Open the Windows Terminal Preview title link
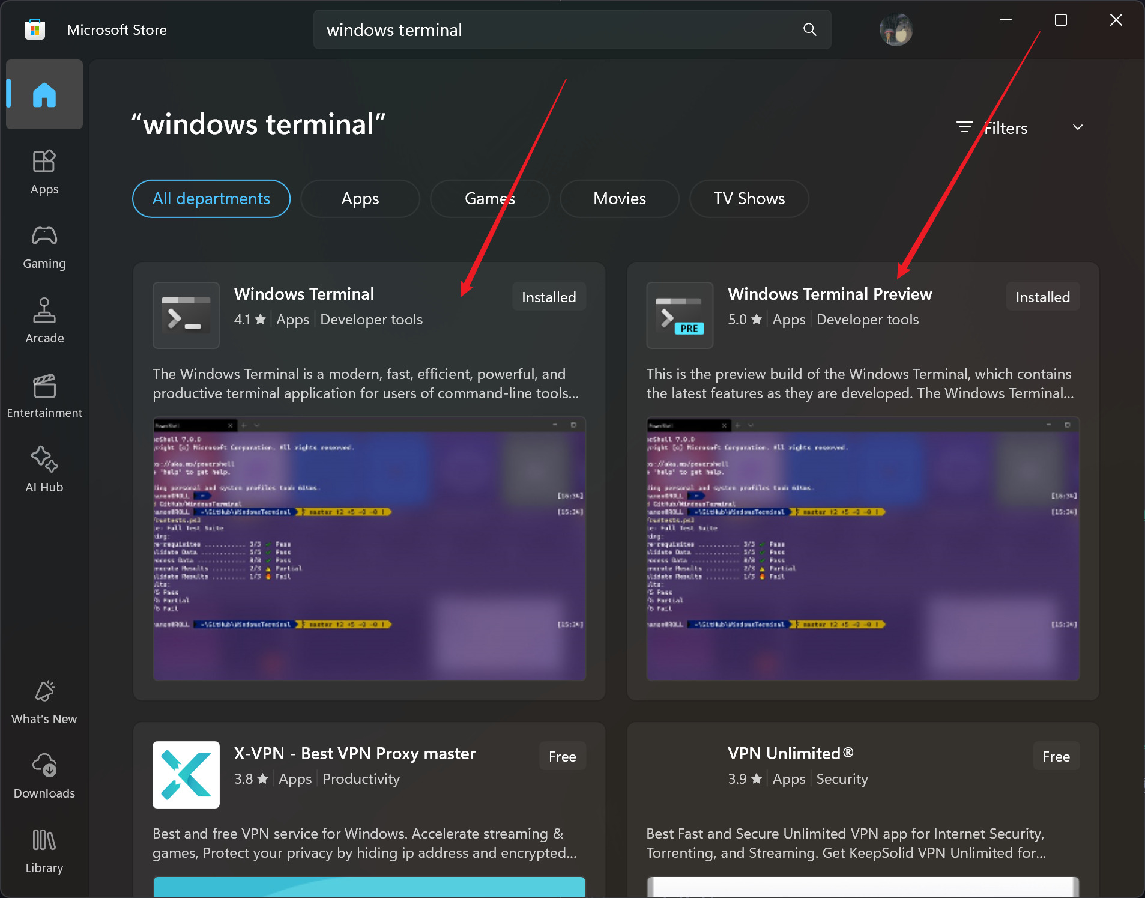This screenshot has width=1145, height=898. [x=830, y=294]
